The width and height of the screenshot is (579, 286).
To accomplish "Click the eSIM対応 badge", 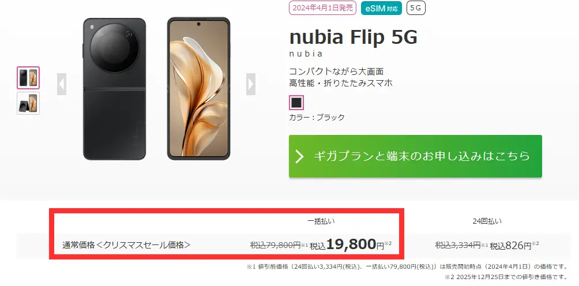I will 381,8.
